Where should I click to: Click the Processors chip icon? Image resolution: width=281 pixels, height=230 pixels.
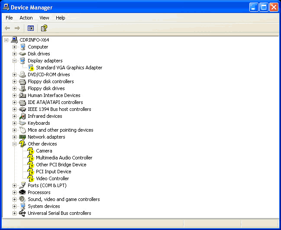pyautogui.click(x=23, y=192)
